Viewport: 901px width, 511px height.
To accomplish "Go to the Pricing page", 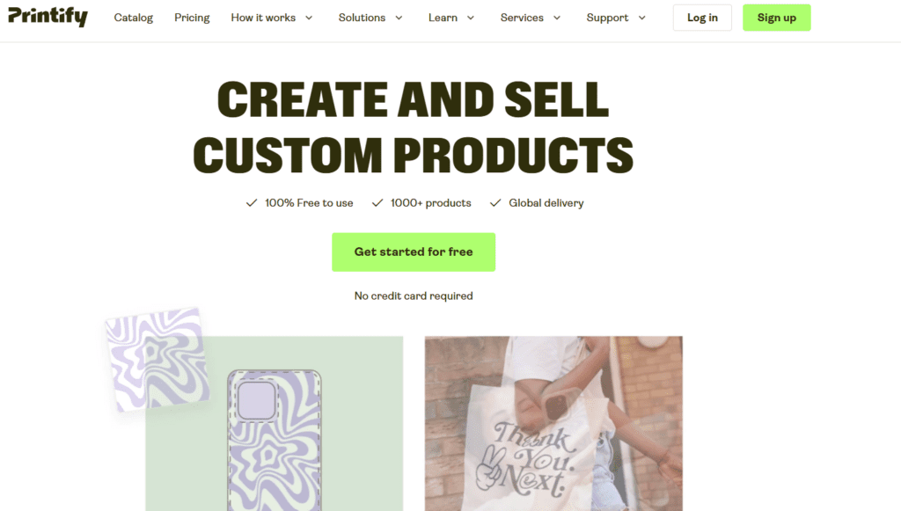I will (192, 18).
